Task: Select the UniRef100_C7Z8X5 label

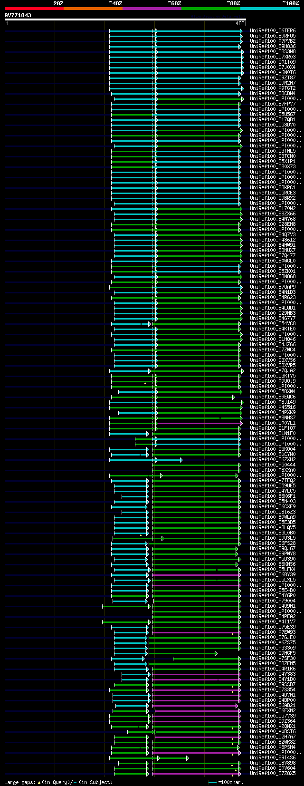Action: pyautogui.click(x=273, y=774)
